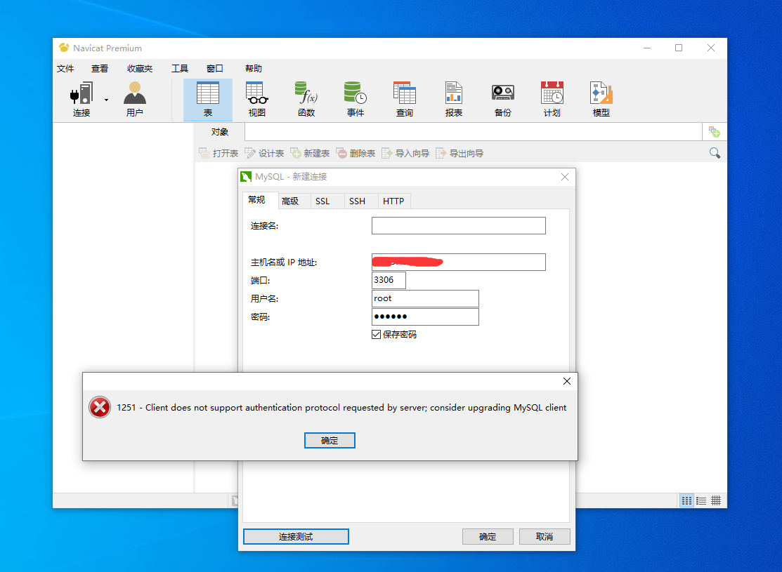Open the 用户 (User) toolbar icon
The height and width of the screenshot is (572, 782).
134,99
